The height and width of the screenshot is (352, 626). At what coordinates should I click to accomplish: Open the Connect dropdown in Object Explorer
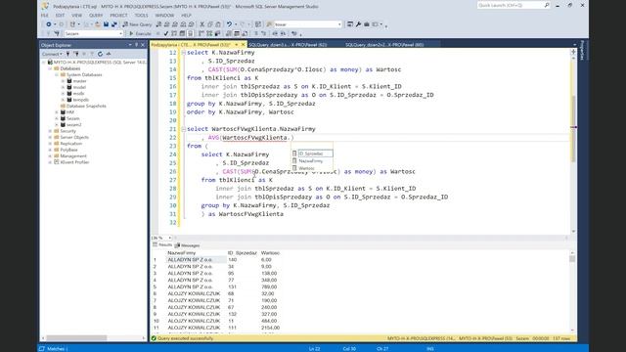pyautogui.click(x=52, y=54)
